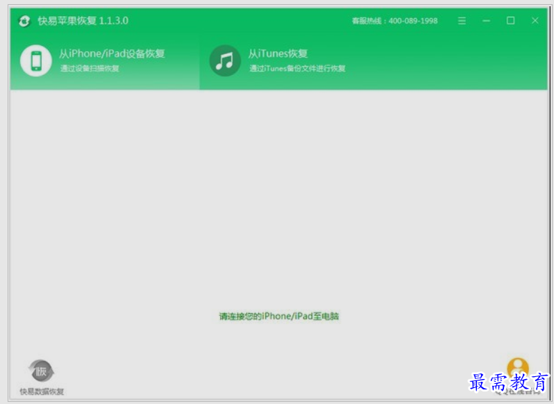Viewport: 554px width, 404px height.
Task: Open the hamburger menu in the title bar
Action: (462, 21)
